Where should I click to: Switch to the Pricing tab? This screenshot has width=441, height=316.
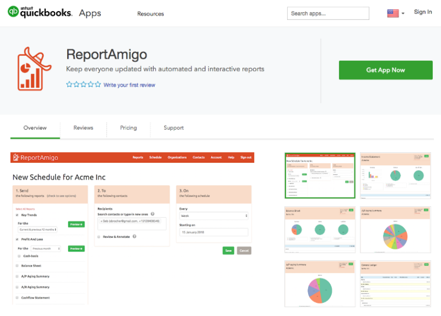point(129,128)
